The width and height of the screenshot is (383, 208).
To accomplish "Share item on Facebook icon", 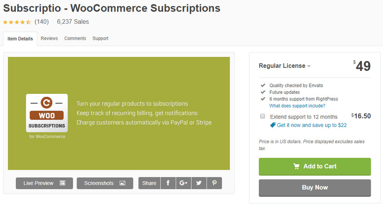I will coord(168,183).
